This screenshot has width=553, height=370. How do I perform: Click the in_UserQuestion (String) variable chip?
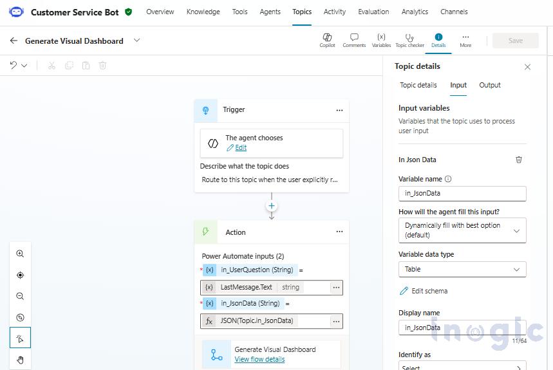(250, 270)
